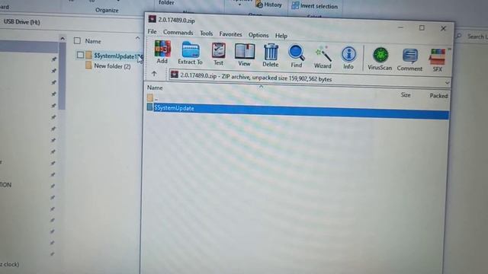488x274 pixels.
Task: Start VirusScan on the archive
Action: [x=380, y=59]
